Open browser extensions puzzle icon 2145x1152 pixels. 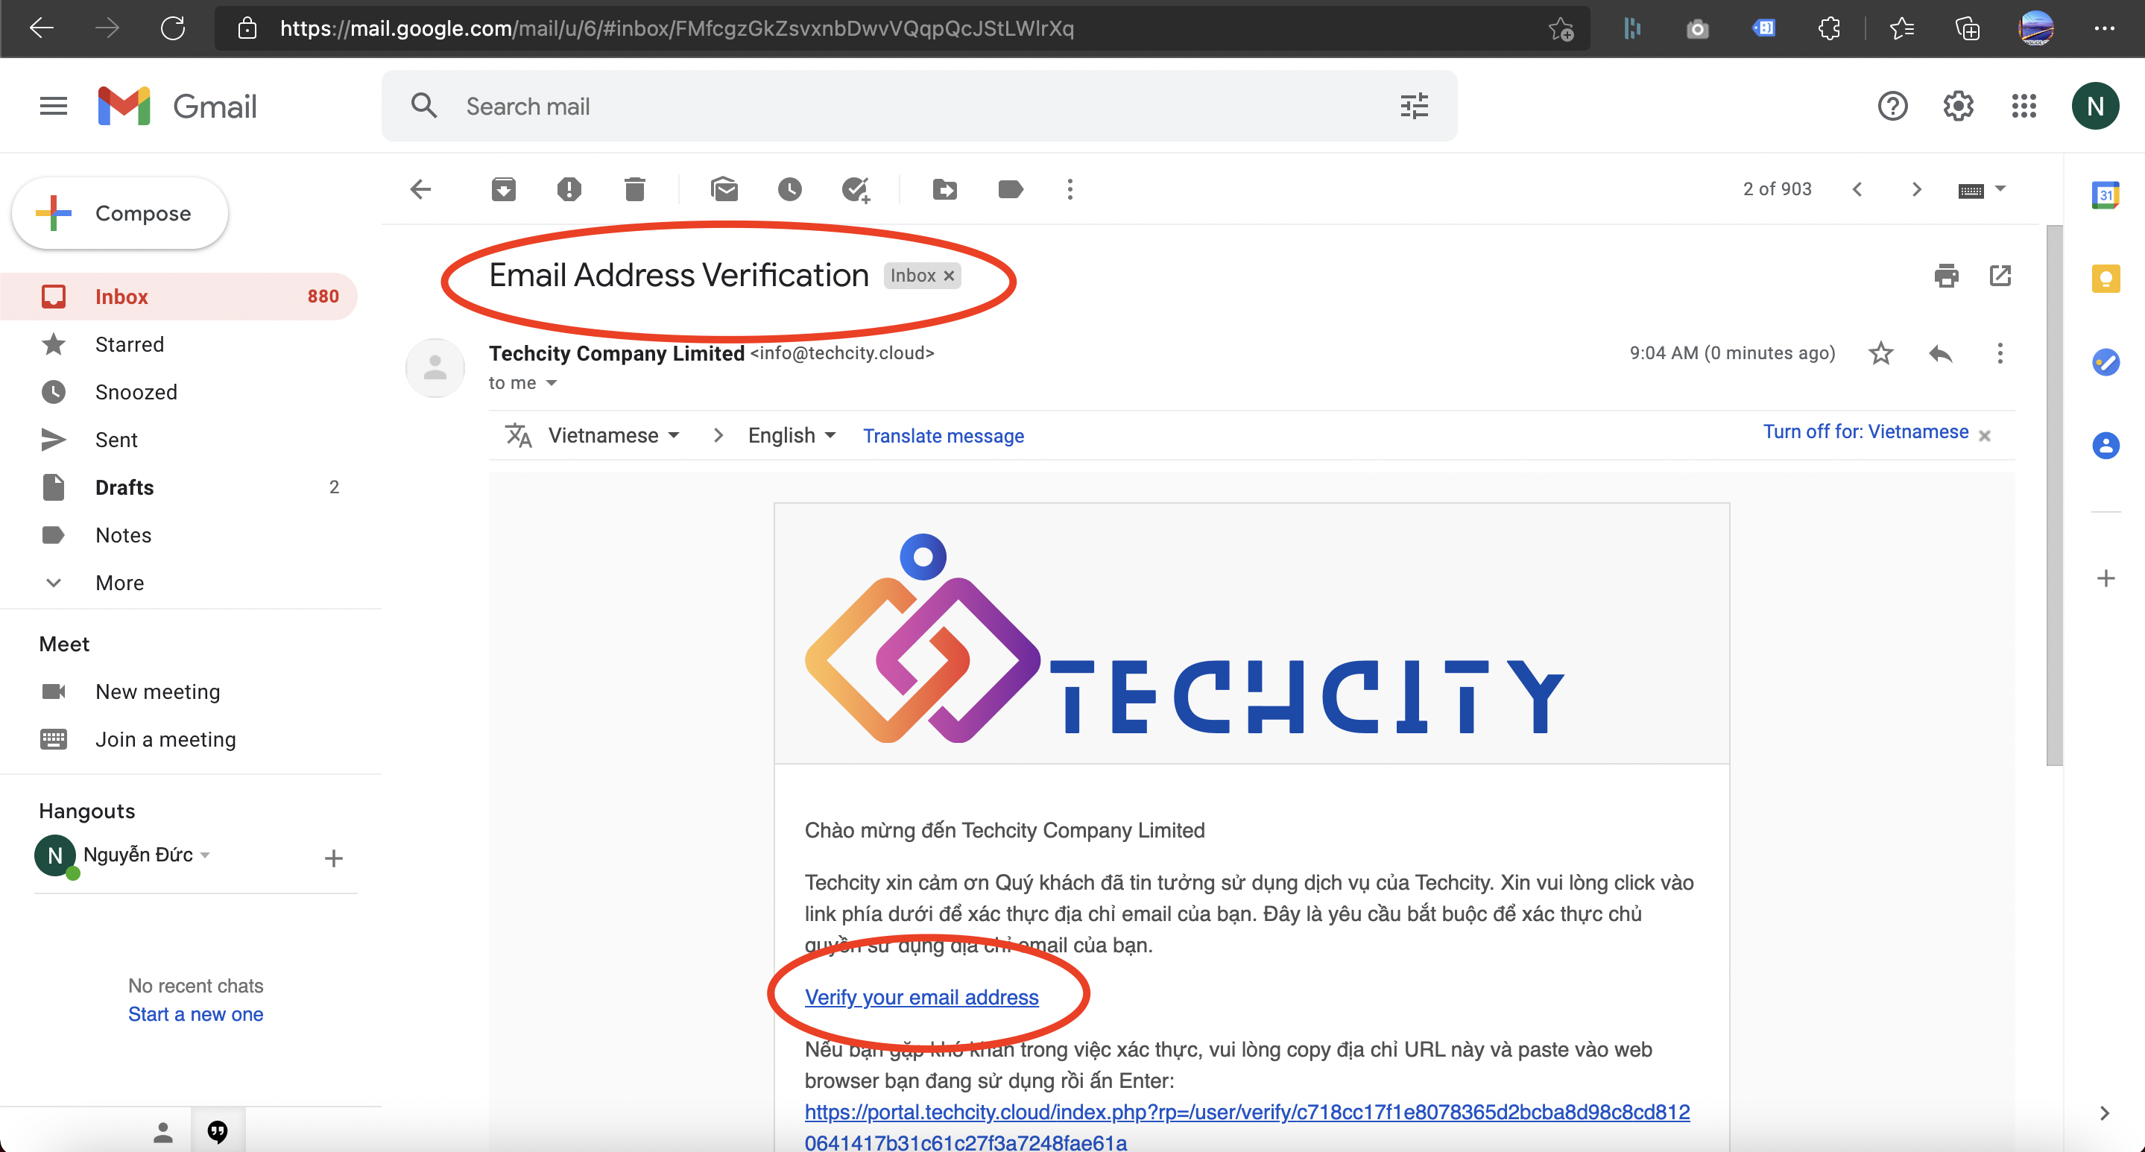point(1830,28)
